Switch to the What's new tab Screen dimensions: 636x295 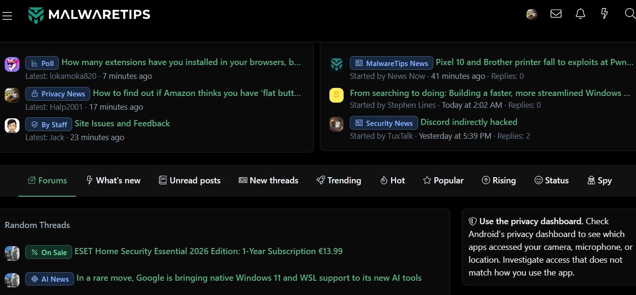(113, 181)
